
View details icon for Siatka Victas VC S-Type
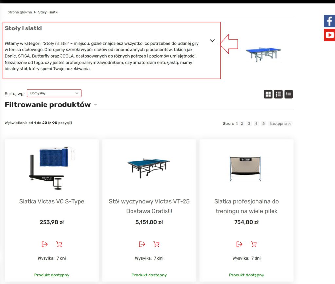(44, 244)
